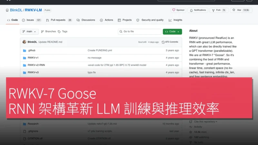258x145 pixels.
Task: Click the star icon in Star button
Action: pyautogui.click(x=234, y=10)
